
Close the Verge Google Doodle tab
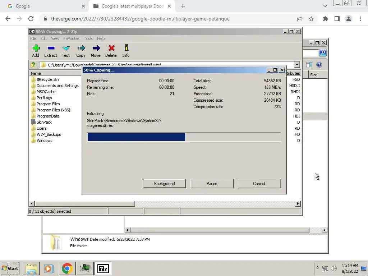(169, 6)
